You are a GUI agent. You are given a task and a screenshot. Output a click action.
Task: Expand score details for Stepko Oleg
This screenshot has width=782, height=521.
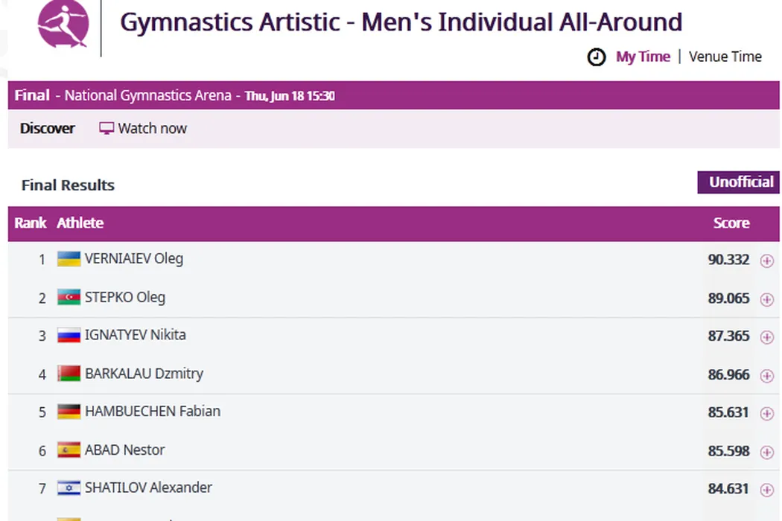[766, 299]
